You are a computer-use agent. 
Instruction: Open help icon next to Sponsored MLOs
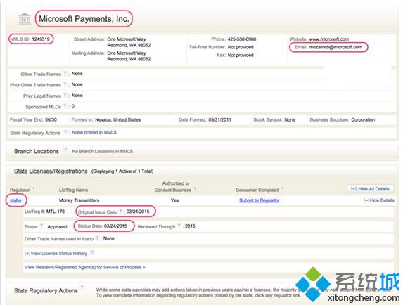point(65,106)
